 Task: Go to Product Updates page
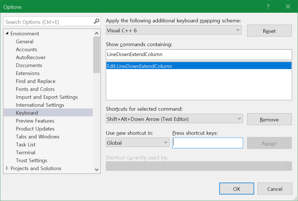(35, 129)
